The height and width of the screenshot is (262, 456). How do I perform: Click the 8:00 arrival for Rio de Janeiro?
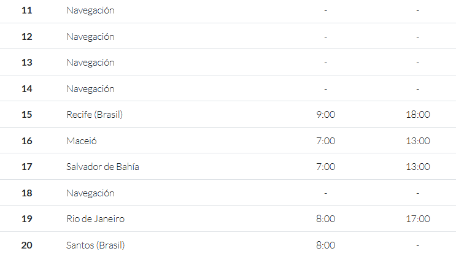click(326, 218)
